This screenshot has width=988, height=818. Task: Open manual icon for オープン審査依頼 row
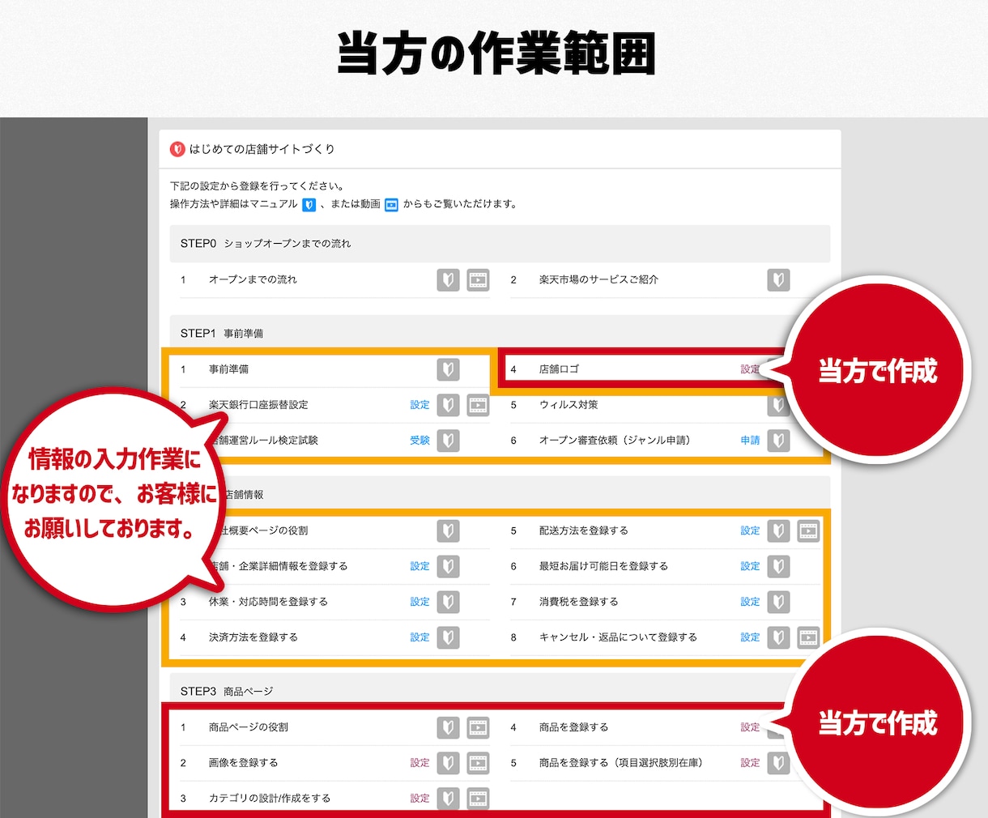778,441
